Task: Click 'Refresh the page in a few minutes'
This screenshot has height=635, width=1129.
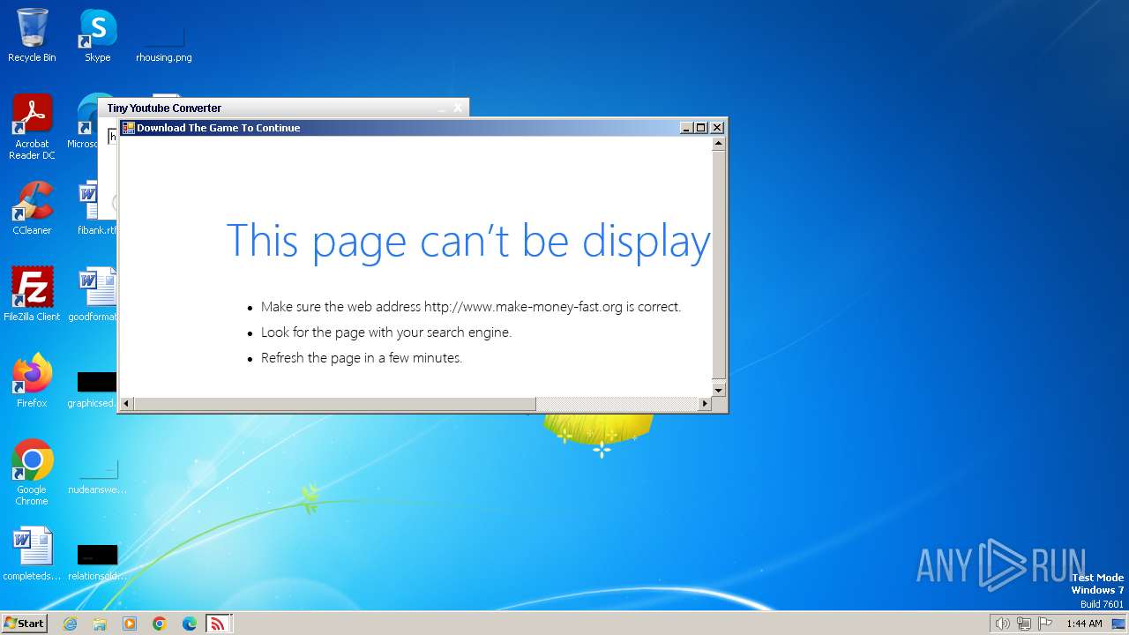Action: coord(362,358)
